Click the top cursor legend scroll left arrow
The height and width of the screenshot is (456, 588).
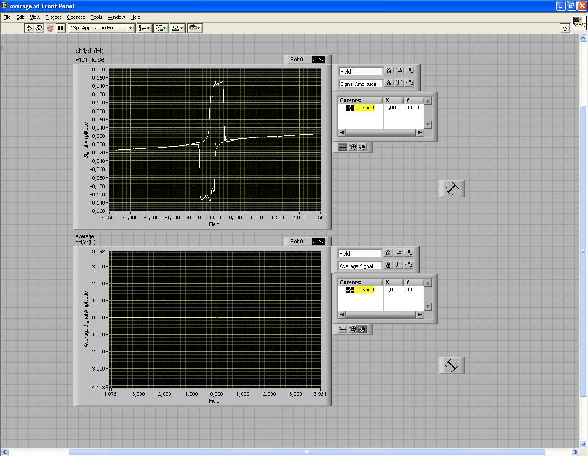(342, 132)
